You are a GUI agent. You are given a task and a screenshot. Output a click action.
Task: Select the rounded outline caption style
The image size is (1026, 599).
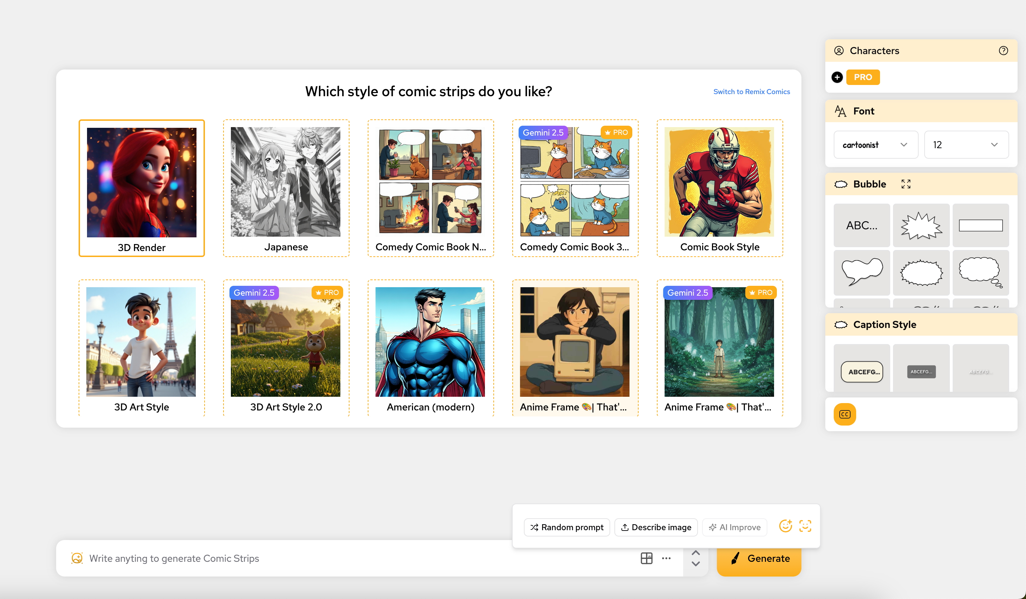862,371
